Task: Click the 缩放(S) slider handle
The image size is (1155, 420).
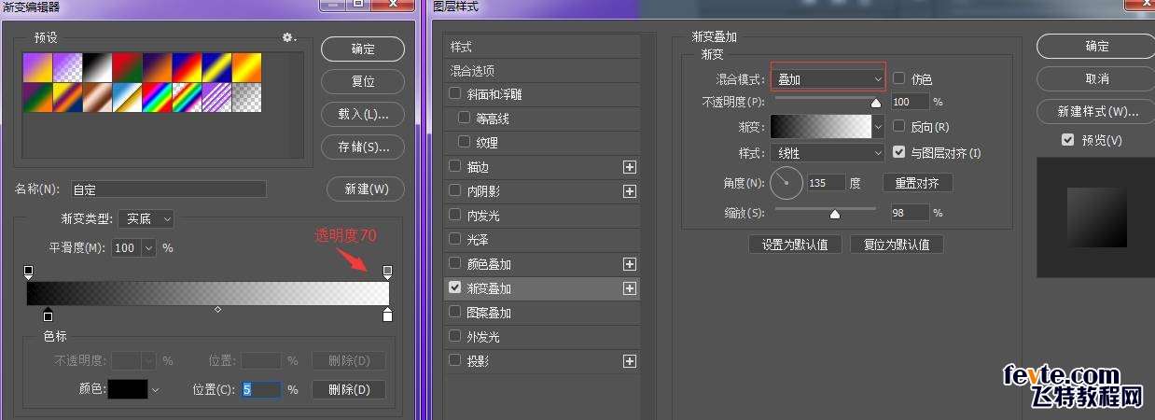Action: click(x=835, y=215)
